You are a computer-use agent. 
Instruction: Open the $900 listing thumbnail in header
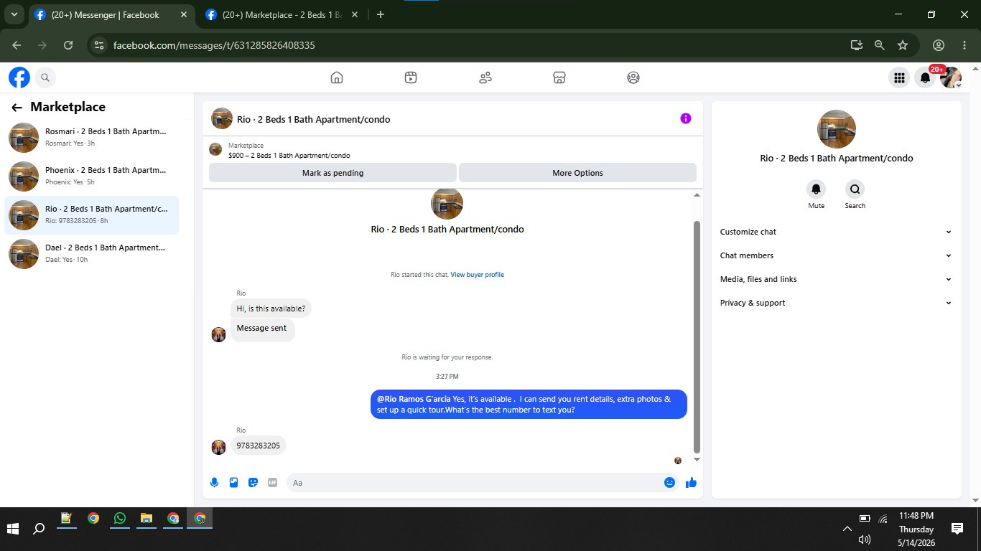coord(215,149)
